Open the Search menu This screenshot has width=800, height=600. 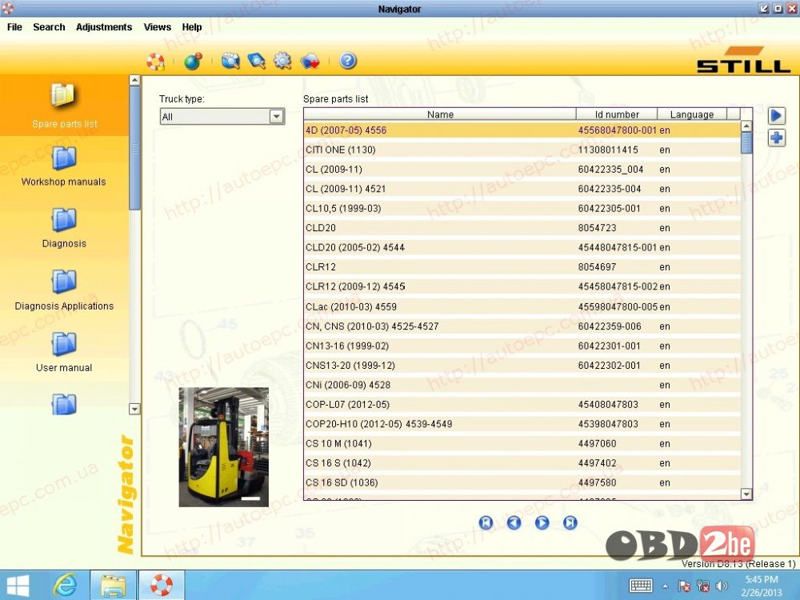tap(49, 27)
